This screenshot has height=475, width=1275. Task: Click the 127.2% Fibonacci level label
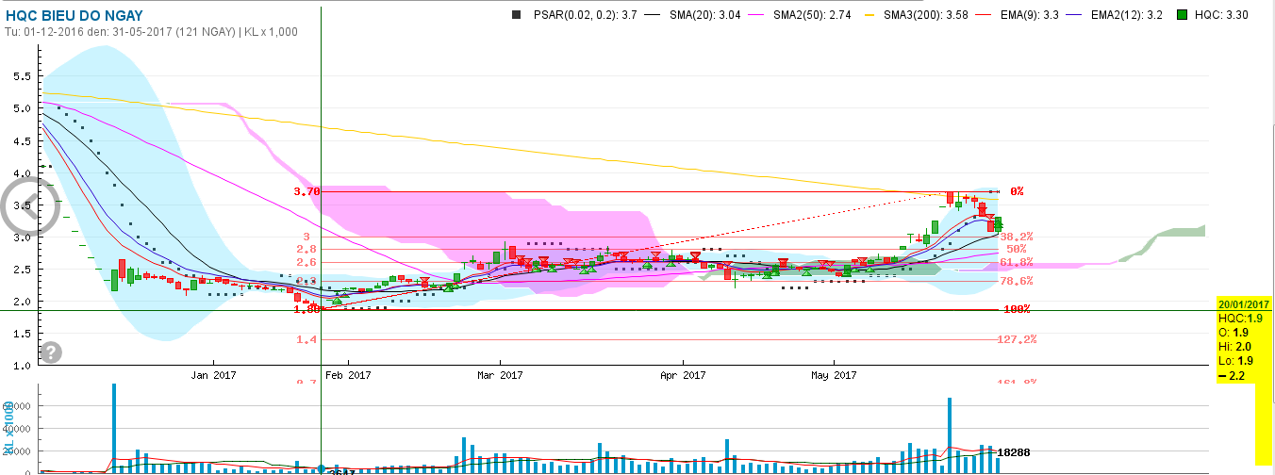(x=1018, y=340)
